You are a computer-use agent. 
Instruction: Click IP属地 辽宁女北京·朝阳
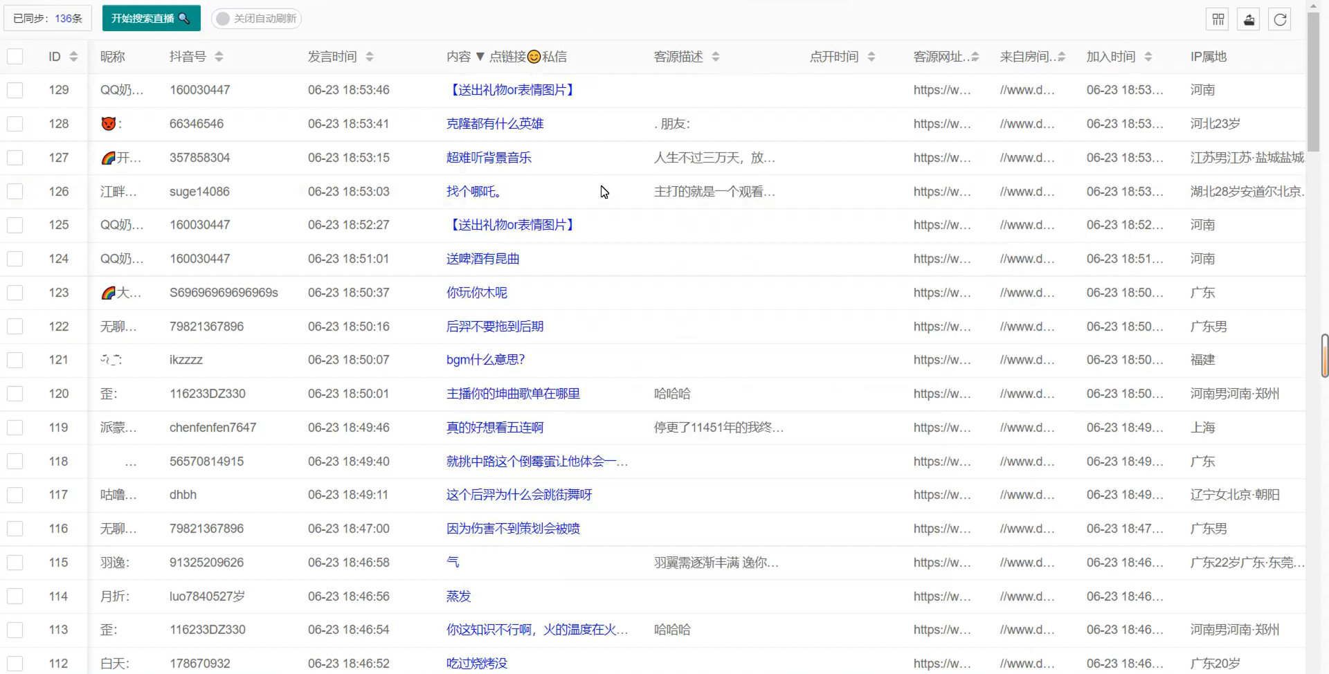pos(1235,495)
